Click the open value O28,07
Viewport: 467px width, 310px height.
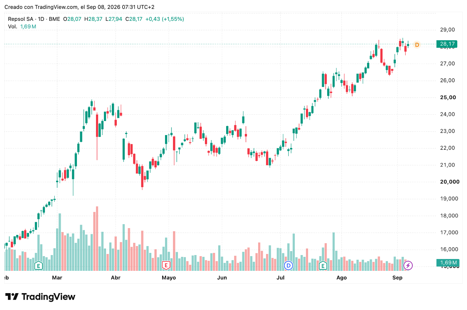click(73, 19)
